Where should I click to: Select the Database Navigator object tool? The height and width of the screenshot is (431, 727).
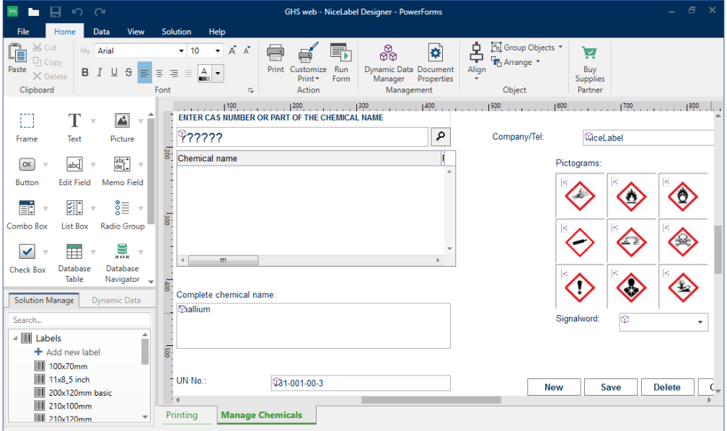point(123,263)
